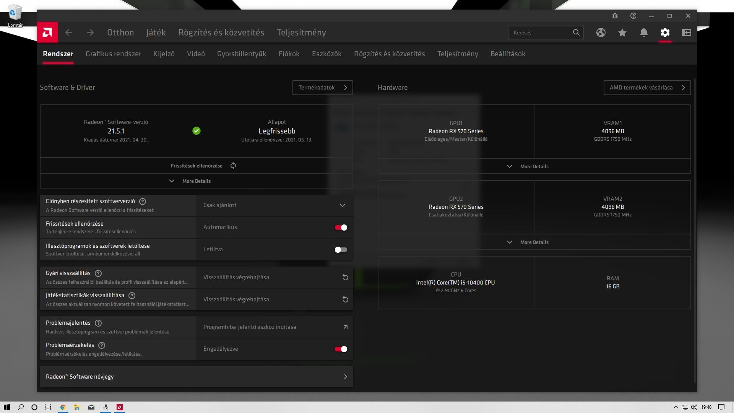Click the green up-to-date status checkmark
Screen dimensions: 734x413
tap(196, 131)
